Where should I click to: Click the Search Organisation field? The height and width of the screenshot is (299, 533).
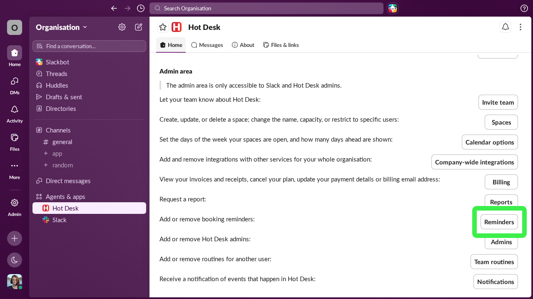266,8
